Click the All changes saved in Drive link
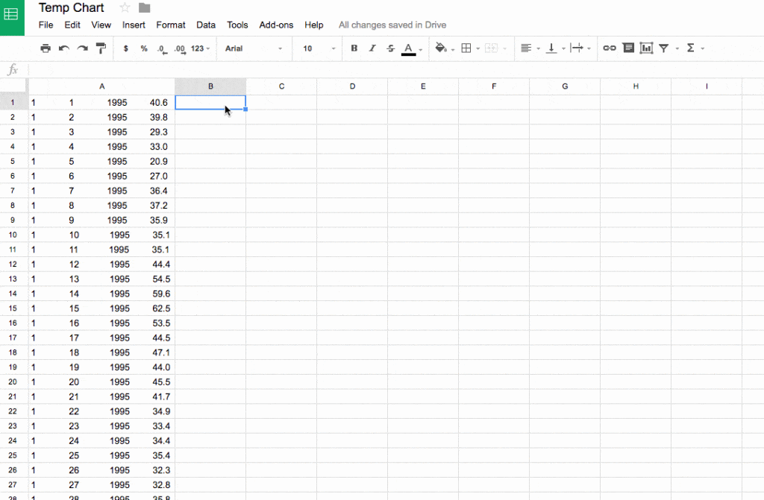The height and width of the screenshot is (500, 764). tap(392, 25)
